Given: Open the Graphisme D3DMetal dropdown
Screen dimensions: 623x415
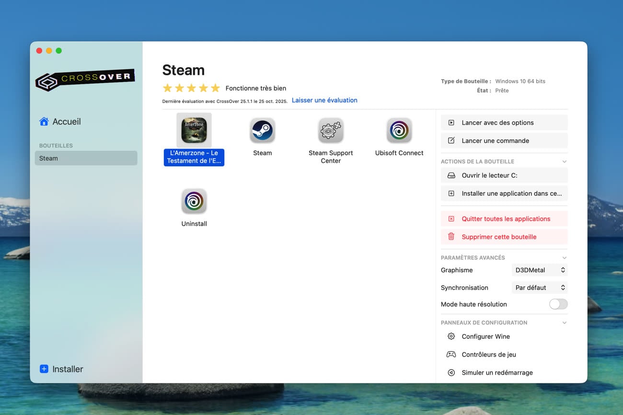Looking at the screenshot, I should pos(540,270).
